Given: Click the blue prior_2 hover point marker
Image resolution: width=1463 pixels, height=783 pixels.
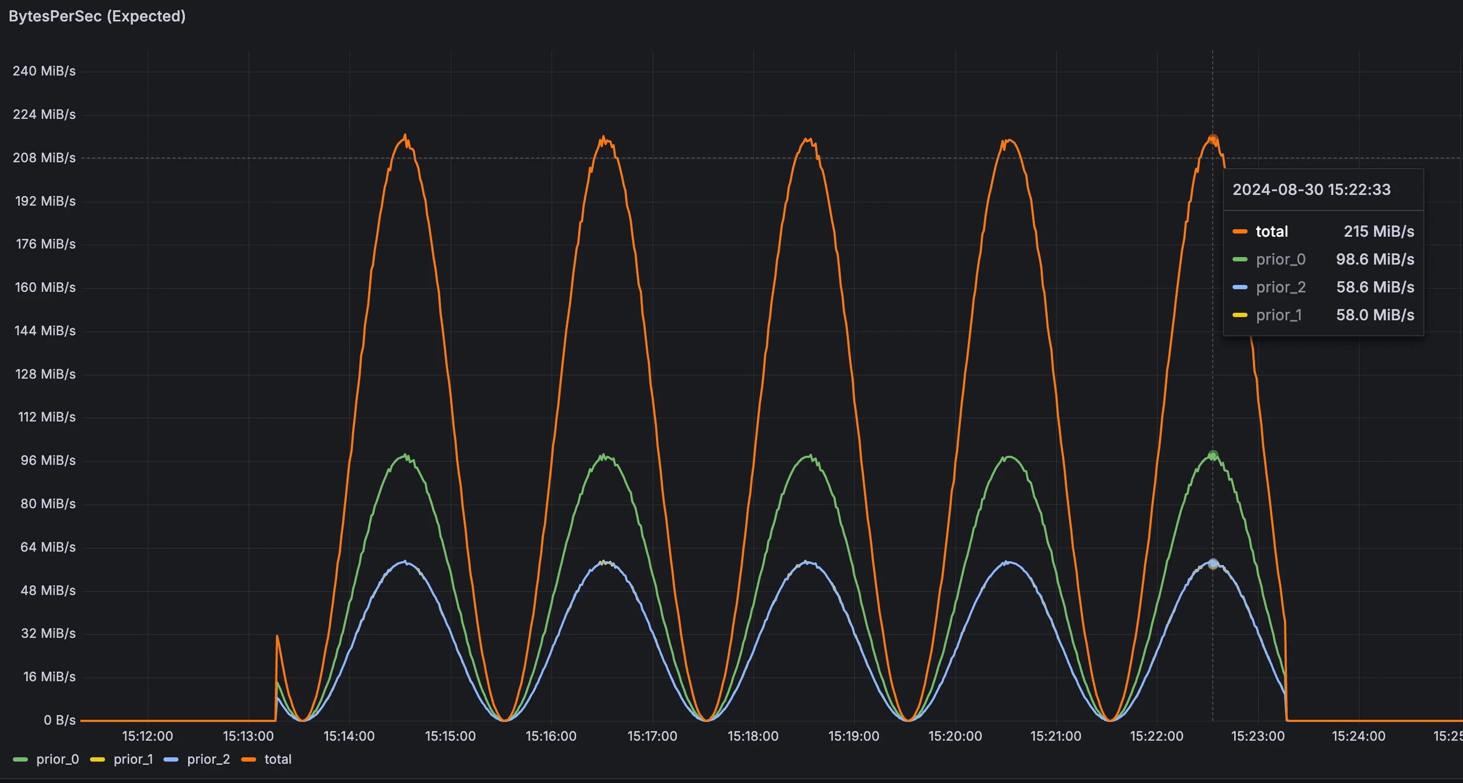Looking at the screenshot, I should [x=1213, y=563].
